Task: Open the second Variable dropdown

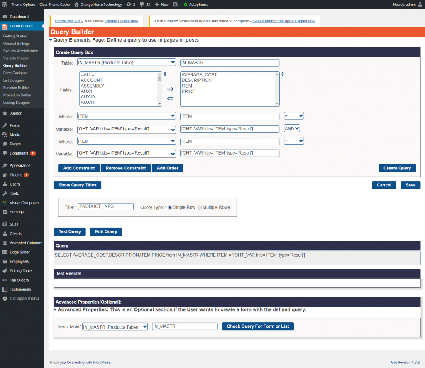Action: pyautogui.click(x=126, y=154)
